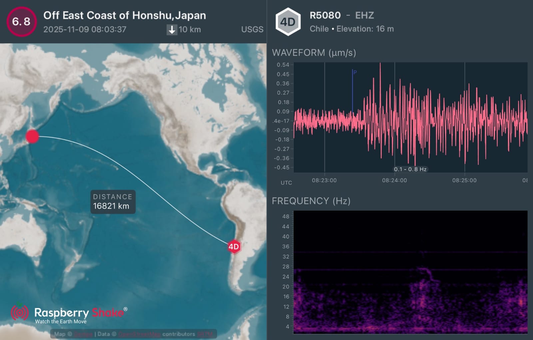
Task: Click the USGS source label
Action: (252, 29)
